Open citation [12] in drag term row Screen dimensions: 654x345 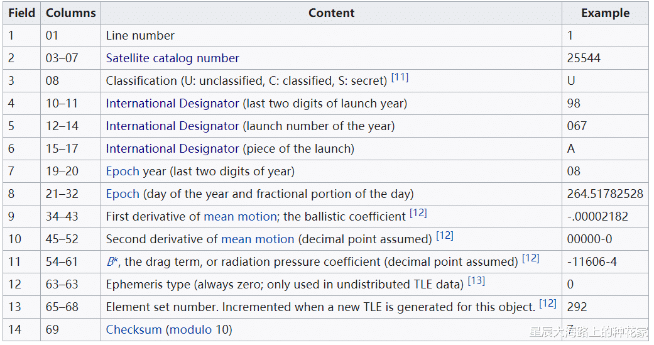tap(530, 259)
